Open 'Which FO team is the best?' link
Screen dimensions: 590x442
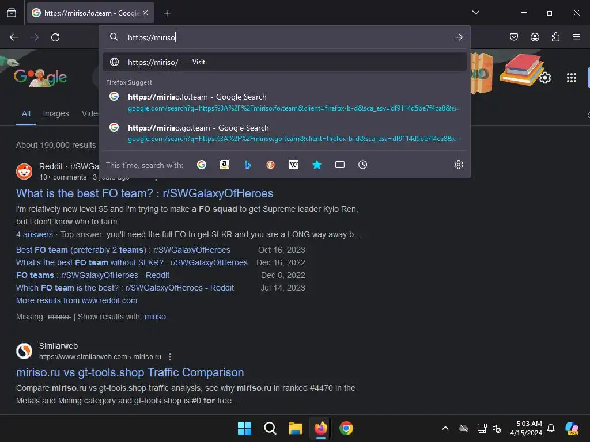(x=125, y=288)
